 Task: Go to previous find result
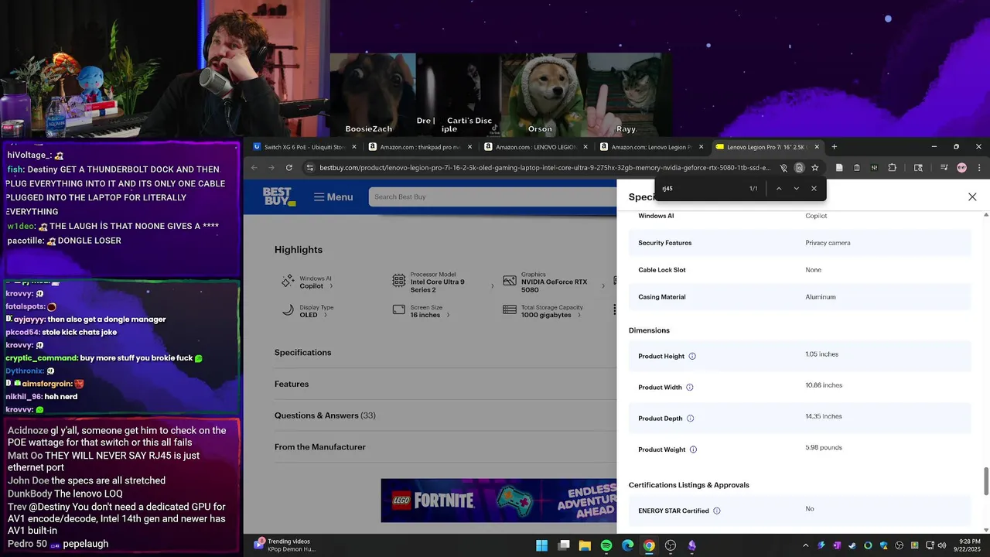click(779, 189)
